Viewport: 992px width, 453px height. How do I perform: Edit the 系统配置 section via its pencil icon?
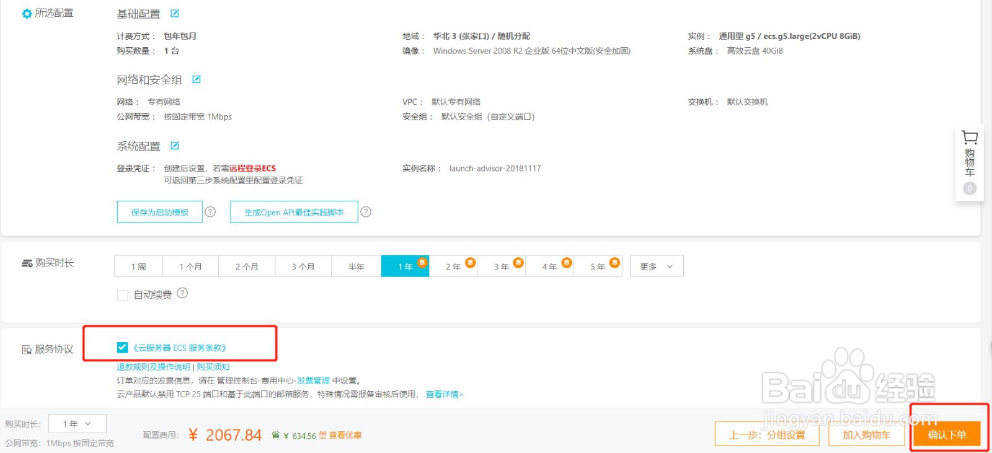tap(175, 146)
